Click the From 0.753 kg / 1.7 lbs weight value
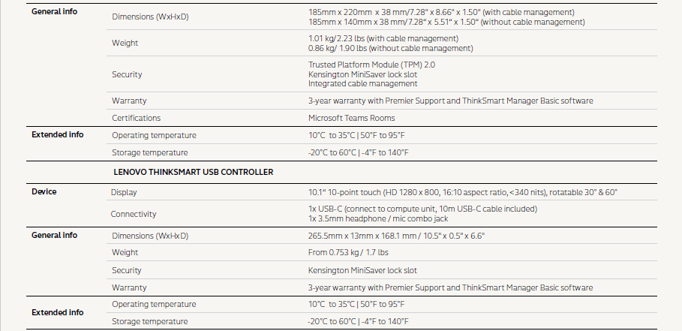The height and width of the screenshot is (331, 682). click(348, 253)
